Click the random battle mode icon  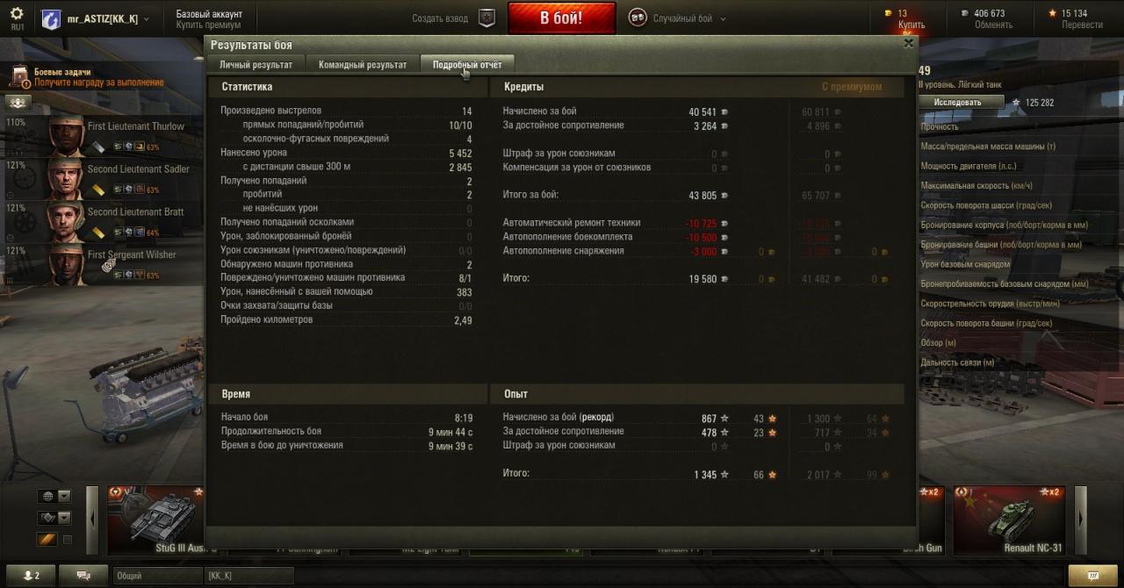638,18
